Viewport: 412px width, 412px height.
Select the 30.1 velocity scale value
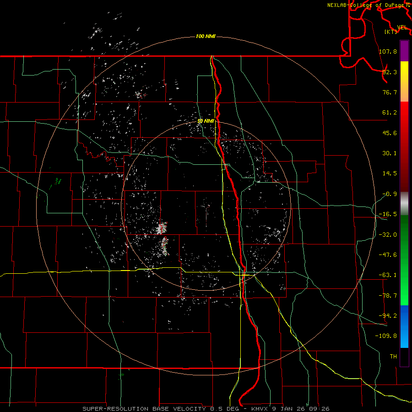[x=390, y=153]
